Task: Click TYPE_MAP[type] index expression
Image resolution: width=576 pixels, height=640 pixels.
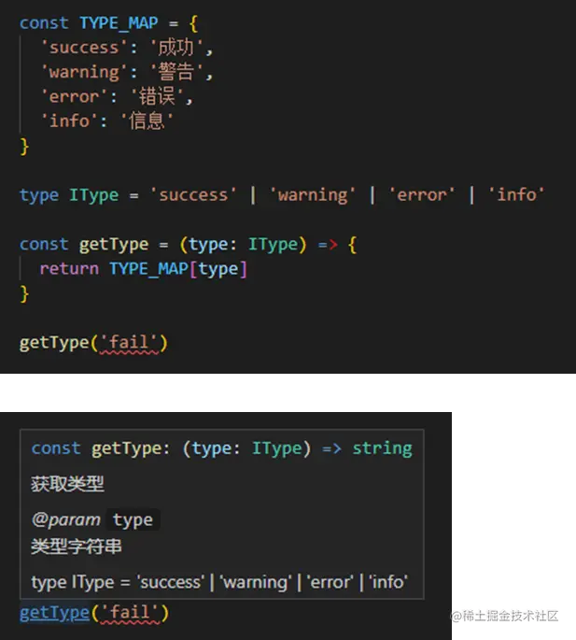Action: click(x=178, y=269)
